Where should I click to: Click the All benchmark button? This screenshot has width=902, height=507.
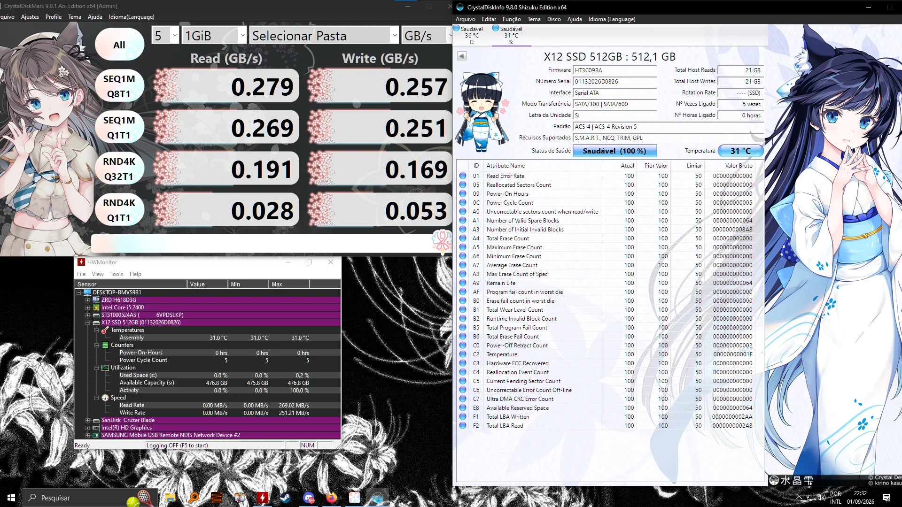[x=119, y=45]
